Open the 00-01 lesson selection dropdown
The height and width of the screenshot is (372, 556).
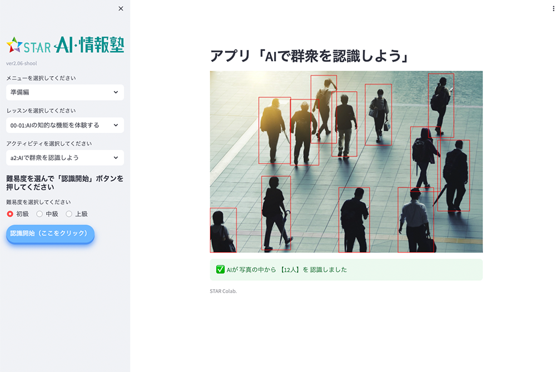pyautogui.click(x=65, y=125)
